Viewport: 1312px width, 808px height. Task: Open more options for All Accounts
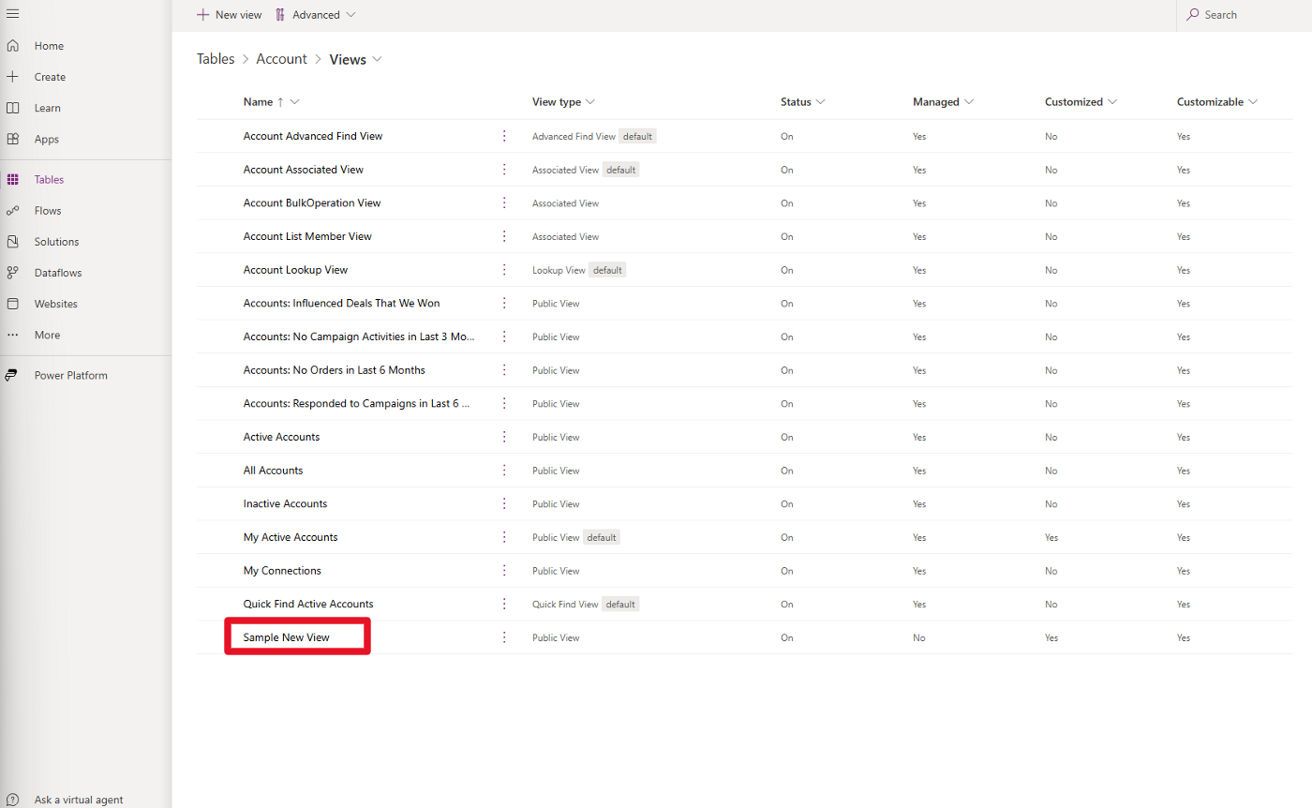click(x=504, y=471)
